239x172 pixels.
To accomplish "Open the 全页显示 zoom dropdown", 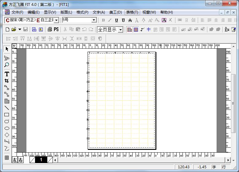I will (120, 30).
